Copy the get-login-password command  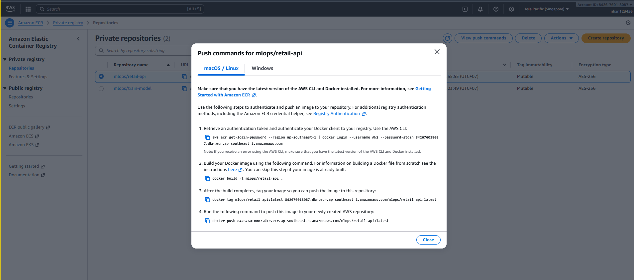click(x=207, y=137)
